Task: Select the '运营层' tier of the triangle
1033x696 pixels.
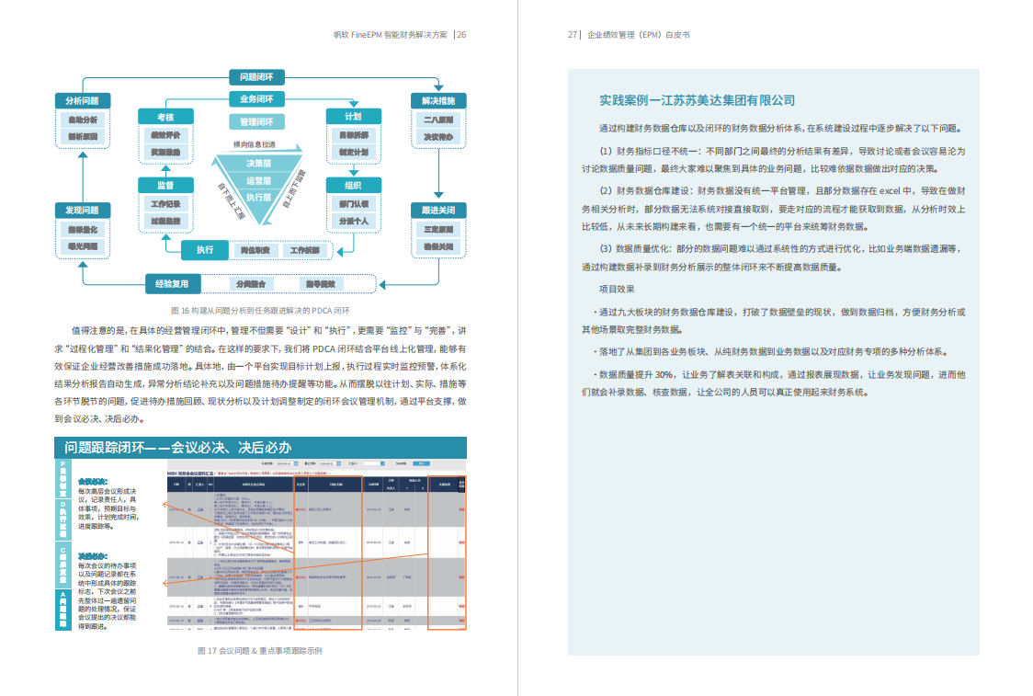Action: [x=258, y=180]
